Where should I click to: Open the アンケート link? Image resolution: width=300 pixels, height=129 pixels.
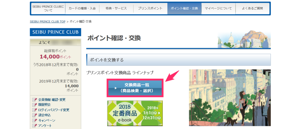click(45, 126)
